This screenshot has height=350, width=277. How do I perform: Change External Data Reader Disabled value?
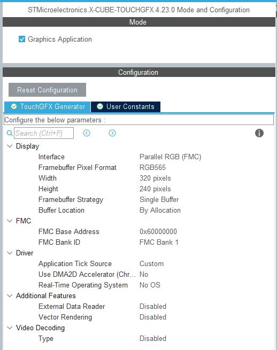[153, 307]
